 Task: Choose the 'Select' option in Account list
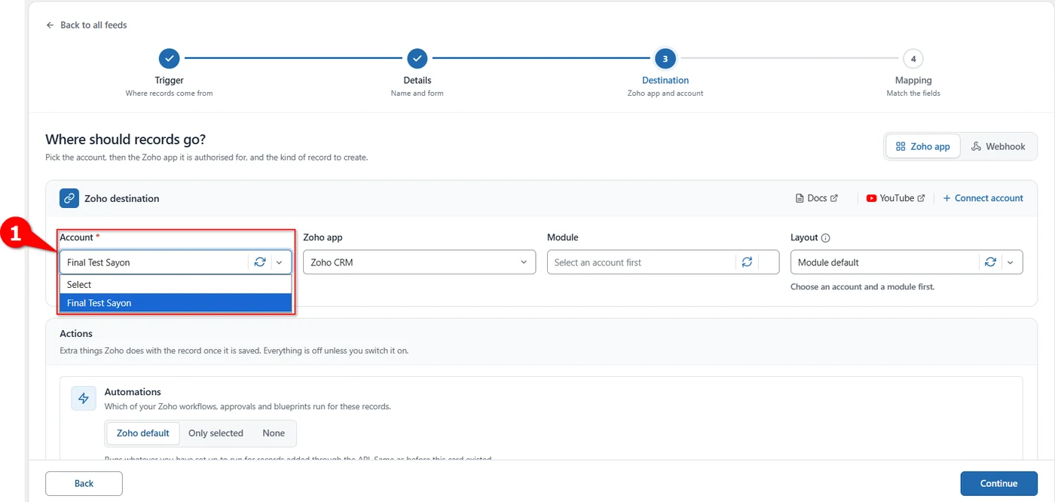(176, 284)
